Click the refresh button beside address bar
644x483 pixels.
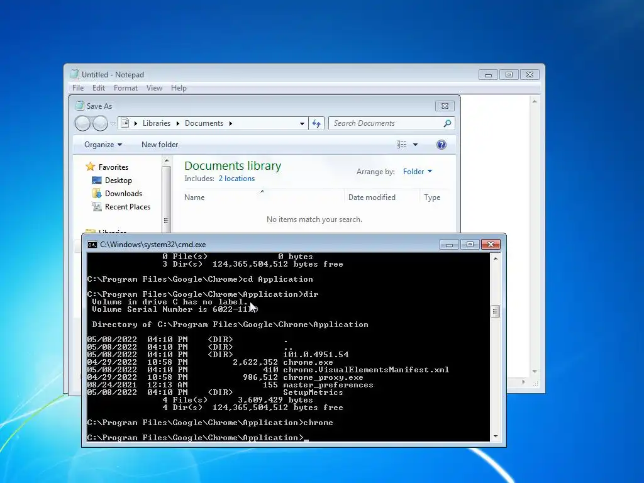click(316, 123)
